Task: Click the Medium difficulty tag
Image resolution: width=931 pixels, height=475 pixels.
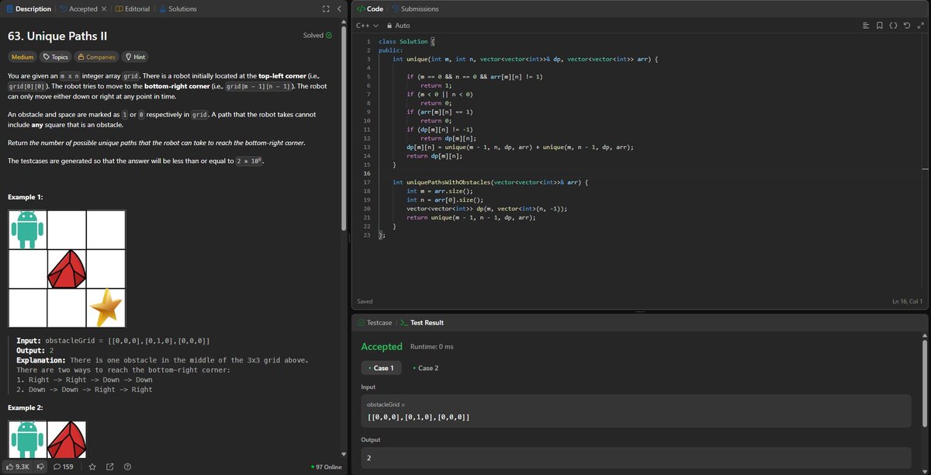Action: click(22, 57)
